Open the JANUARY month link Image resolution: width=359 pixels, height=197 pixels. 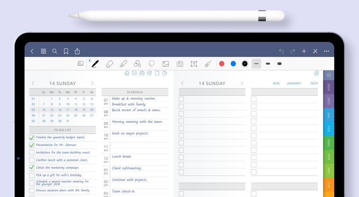294,83
